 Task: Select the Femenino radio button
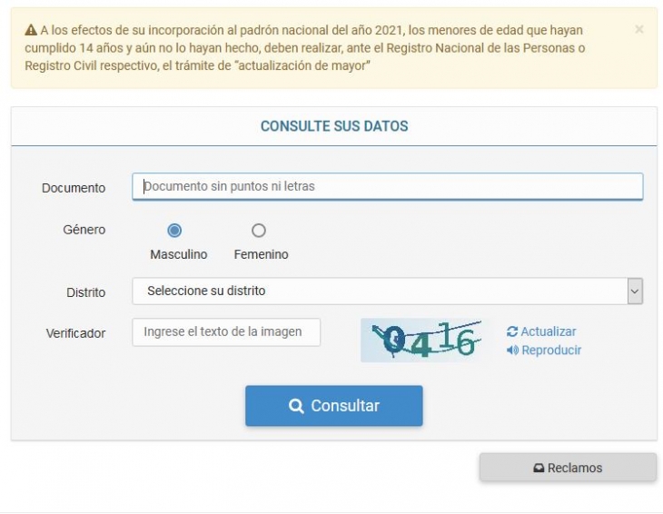point(259,231)
